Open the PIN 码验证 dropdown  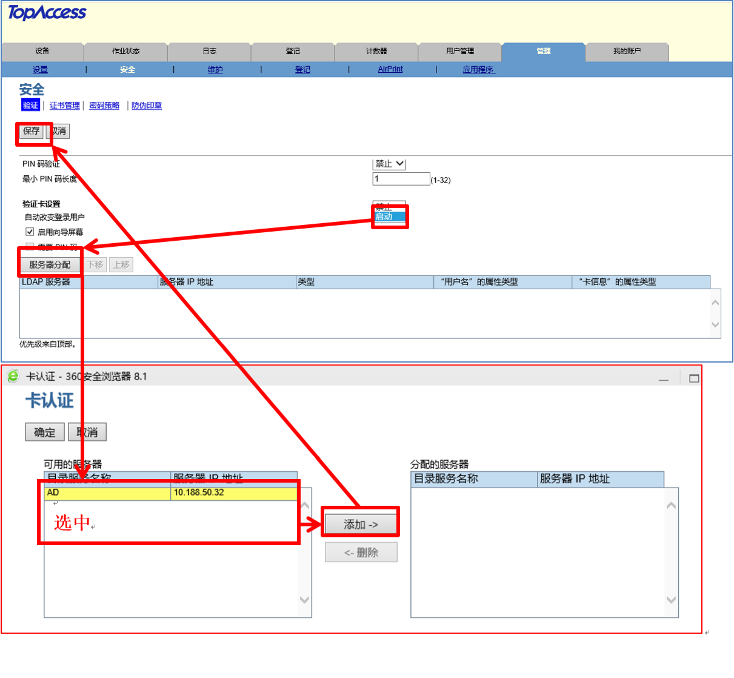point(389,164)
